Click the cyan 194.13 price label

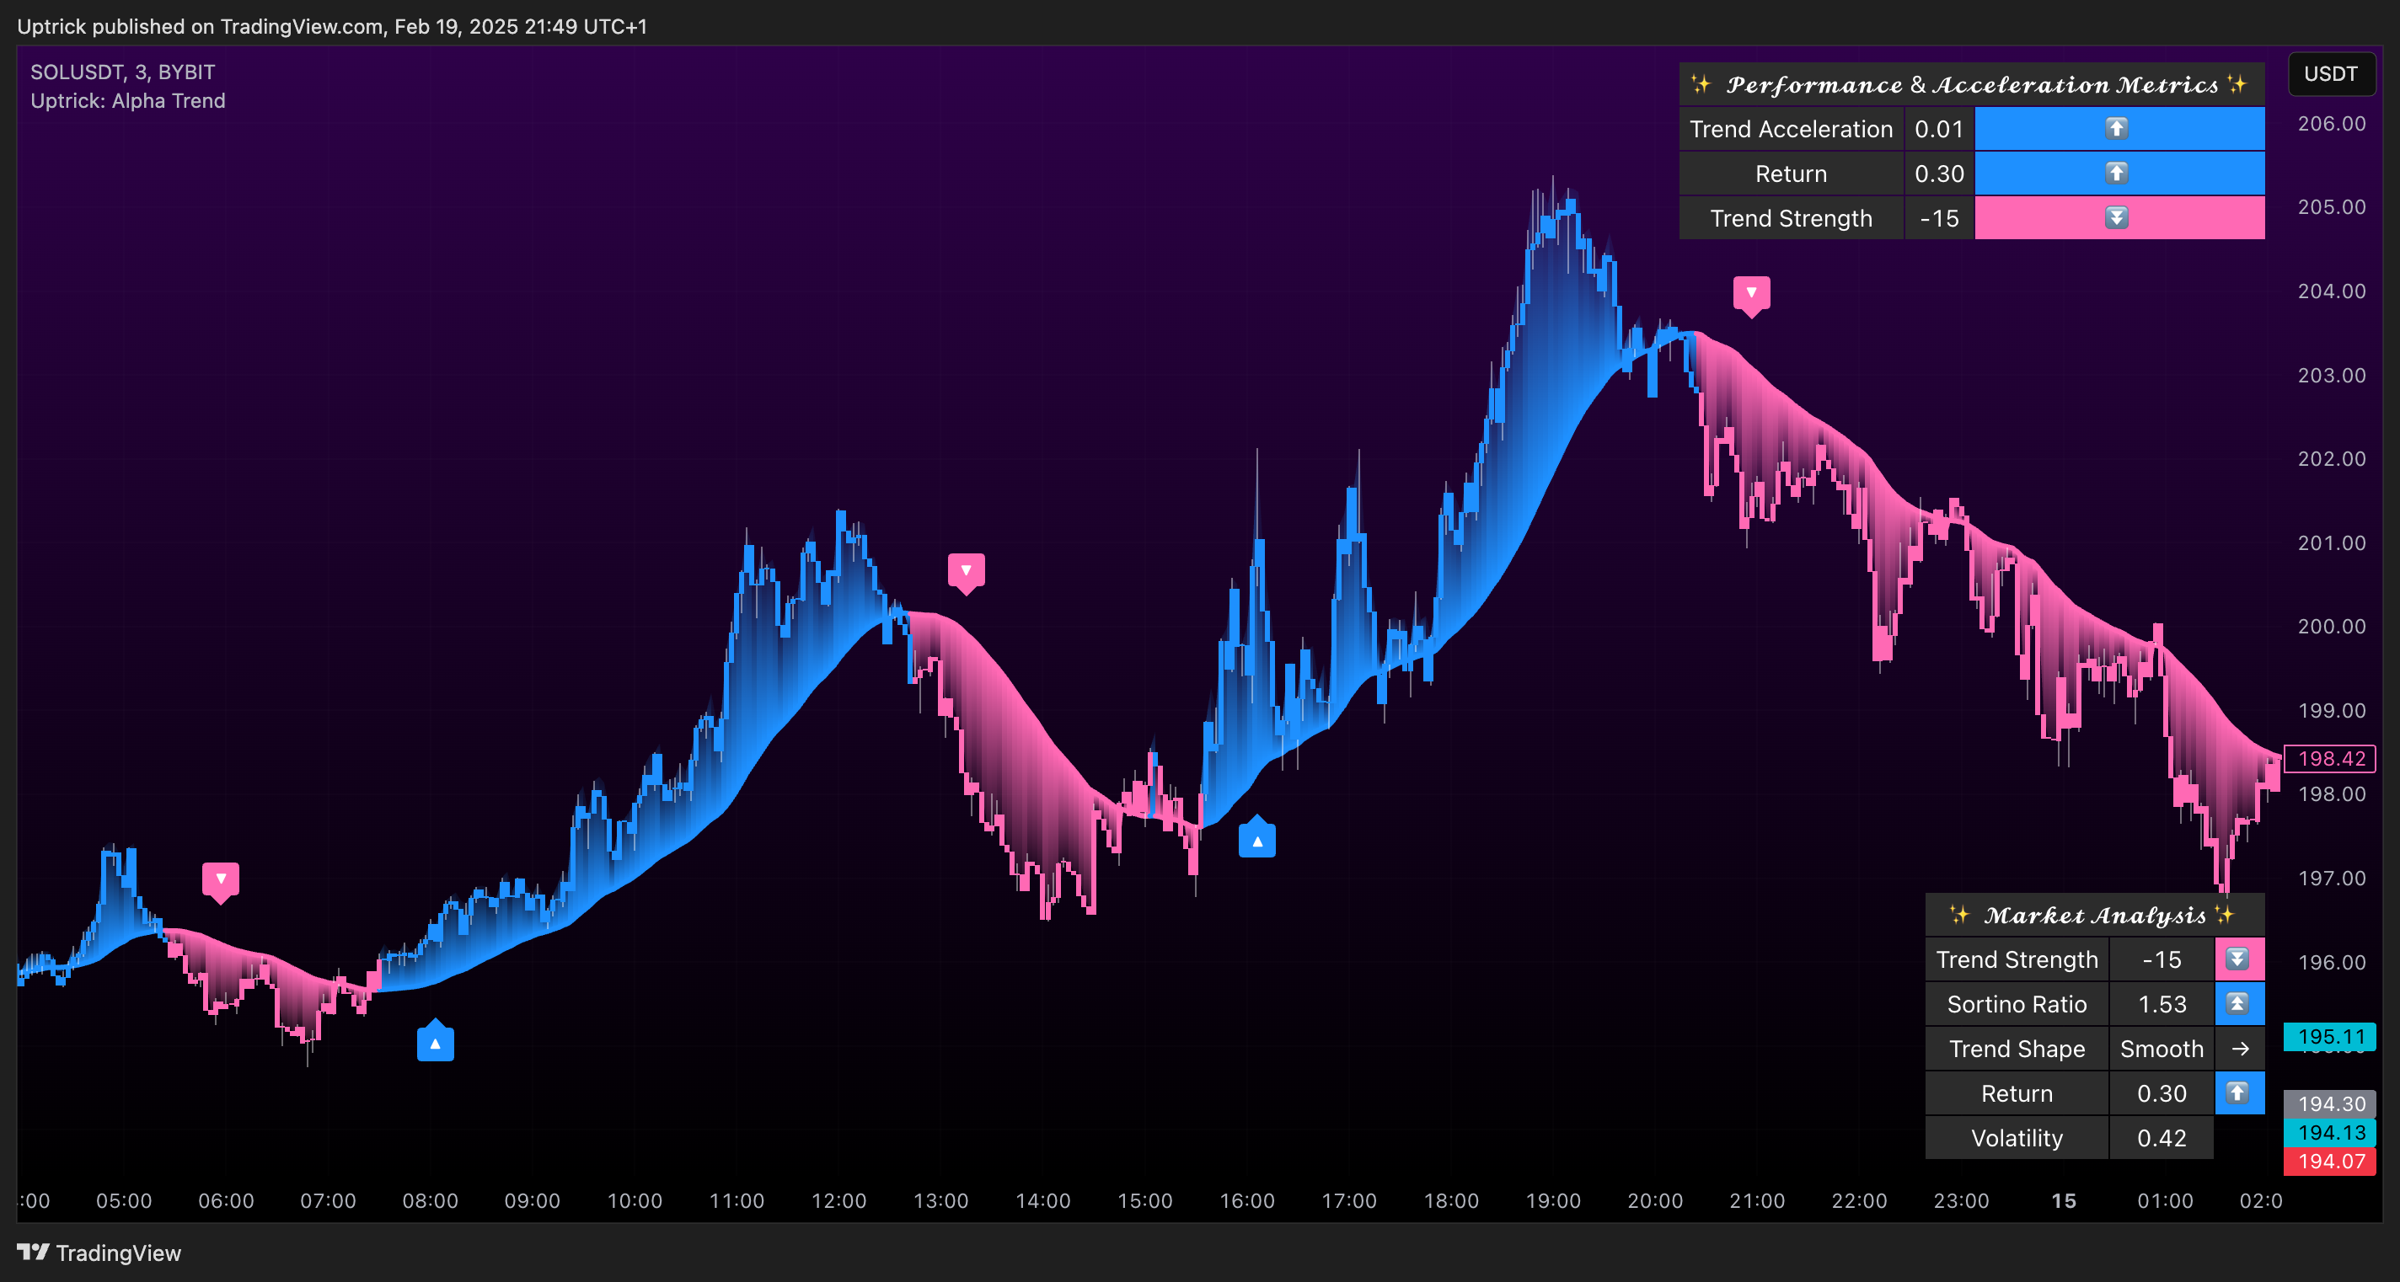[x=2330, y=1133]
